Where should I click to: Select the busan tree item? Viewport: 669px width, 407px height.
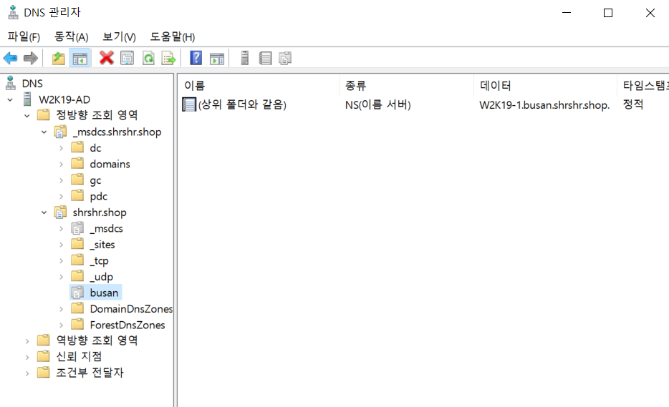point(104,293)
